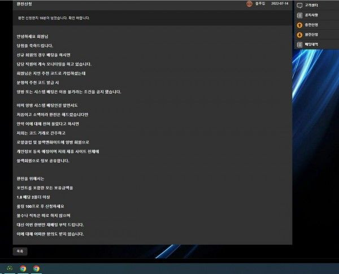The width and height of the screenshot is (339, 274).
Task: Click the 배팅내역 list icon
Action: coord(299,44)
